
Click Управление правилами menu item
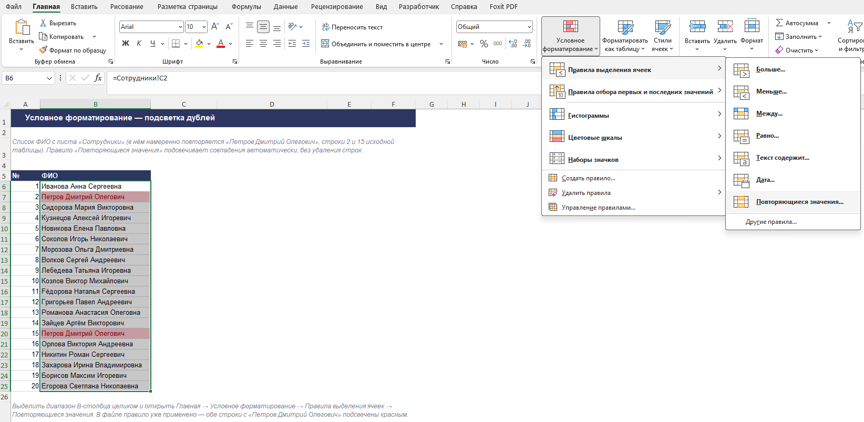coord(633,208)
